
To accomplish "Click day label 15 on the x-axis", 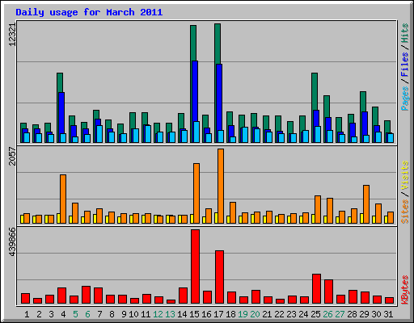I will 194,314.
